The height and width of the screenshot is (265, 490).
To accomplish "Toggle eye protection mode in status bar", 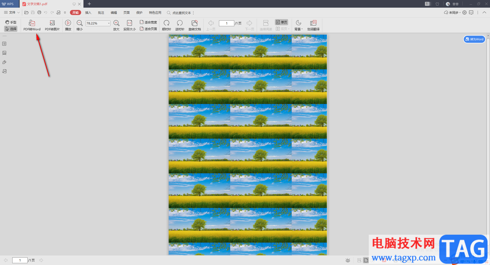I will pos(348,260).
